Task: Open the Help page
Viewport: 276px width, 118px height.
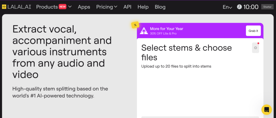Action: pos(143,7)
